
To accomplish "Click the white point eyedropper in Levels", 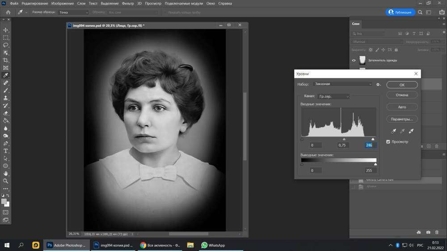I will [x=411, y=131].
